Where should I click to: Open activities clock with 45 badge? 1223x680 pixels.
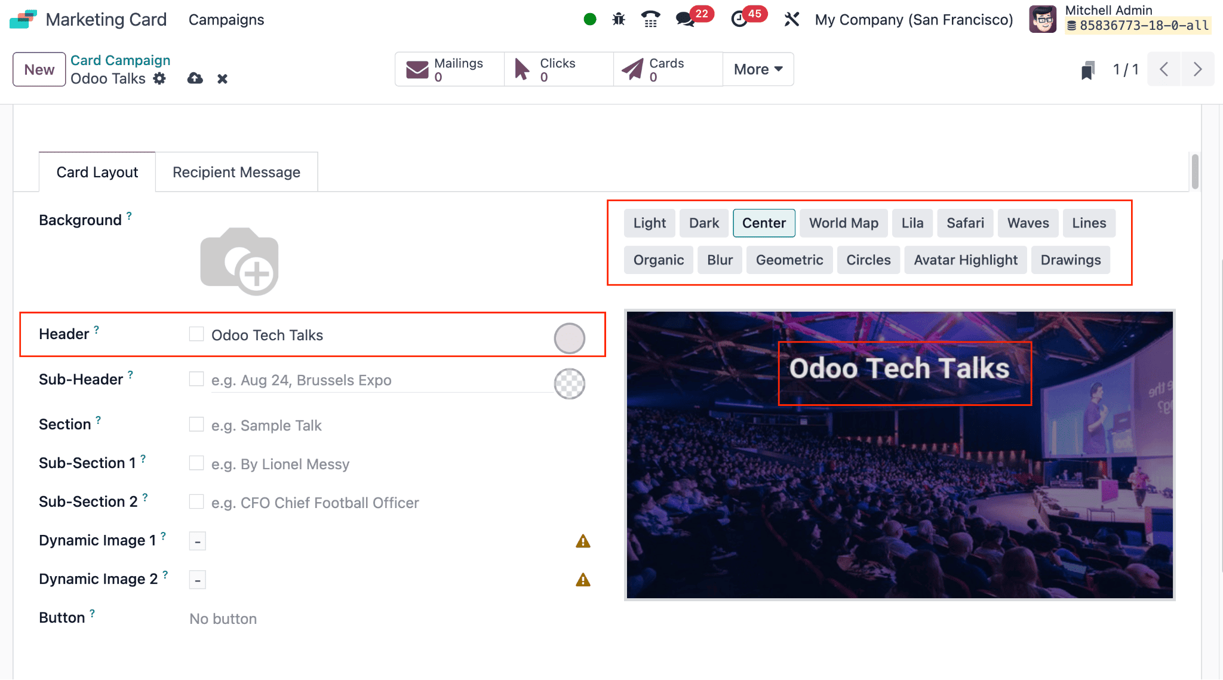click(x=739, y=20)
